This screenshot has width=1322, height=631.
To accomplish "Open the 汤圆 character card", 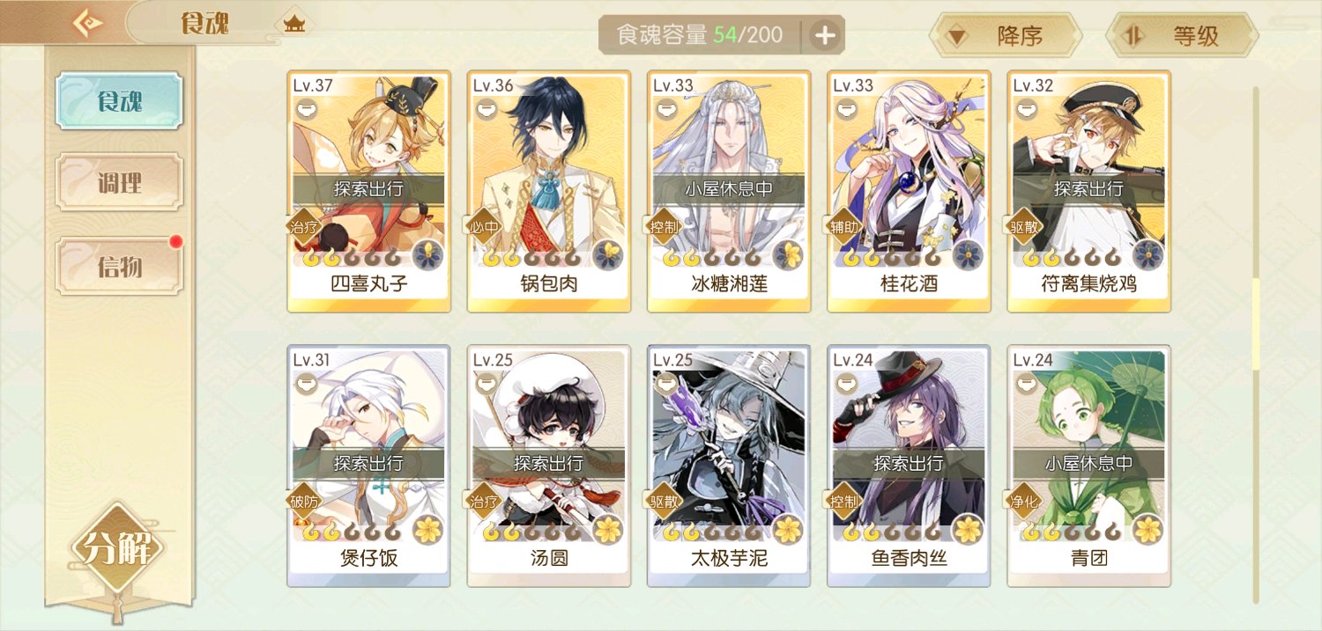I will [x=549, y=466].
